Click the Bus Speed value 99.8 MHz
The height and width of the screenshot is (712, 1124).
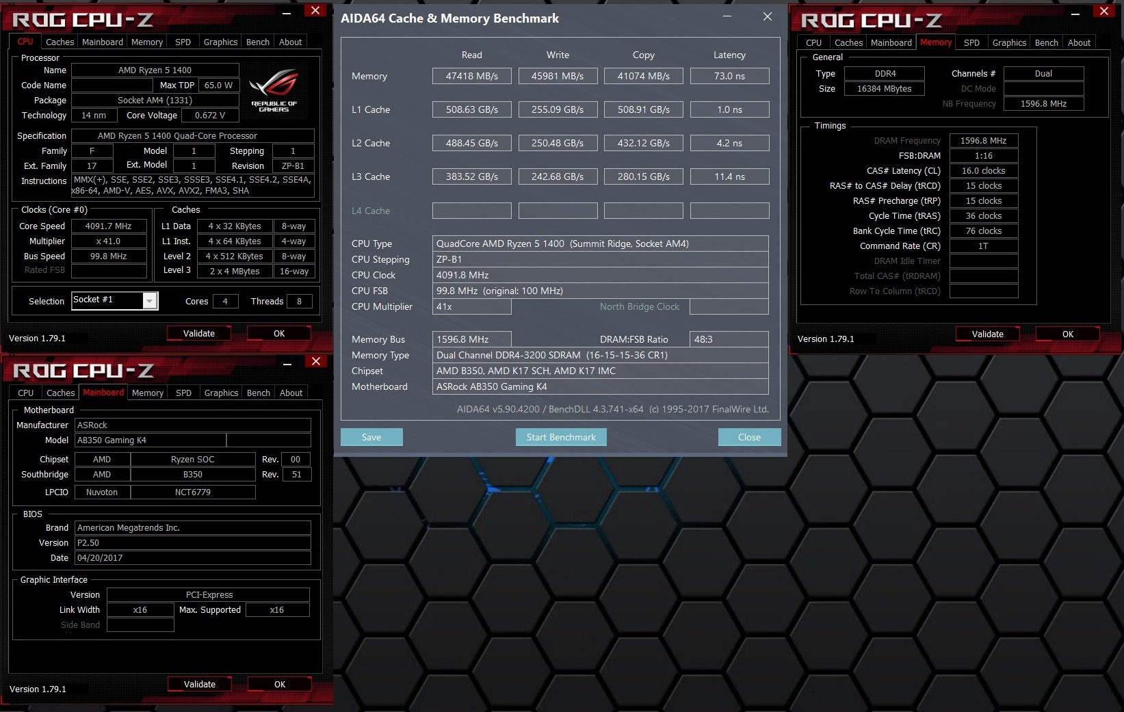click(x=109, y=256)
